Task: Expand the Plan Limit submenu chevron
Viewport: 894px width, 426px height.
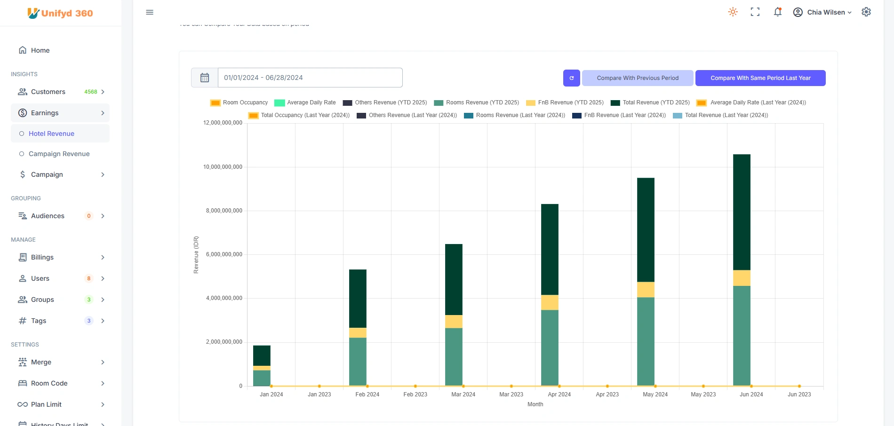Action: click(103, 404)
